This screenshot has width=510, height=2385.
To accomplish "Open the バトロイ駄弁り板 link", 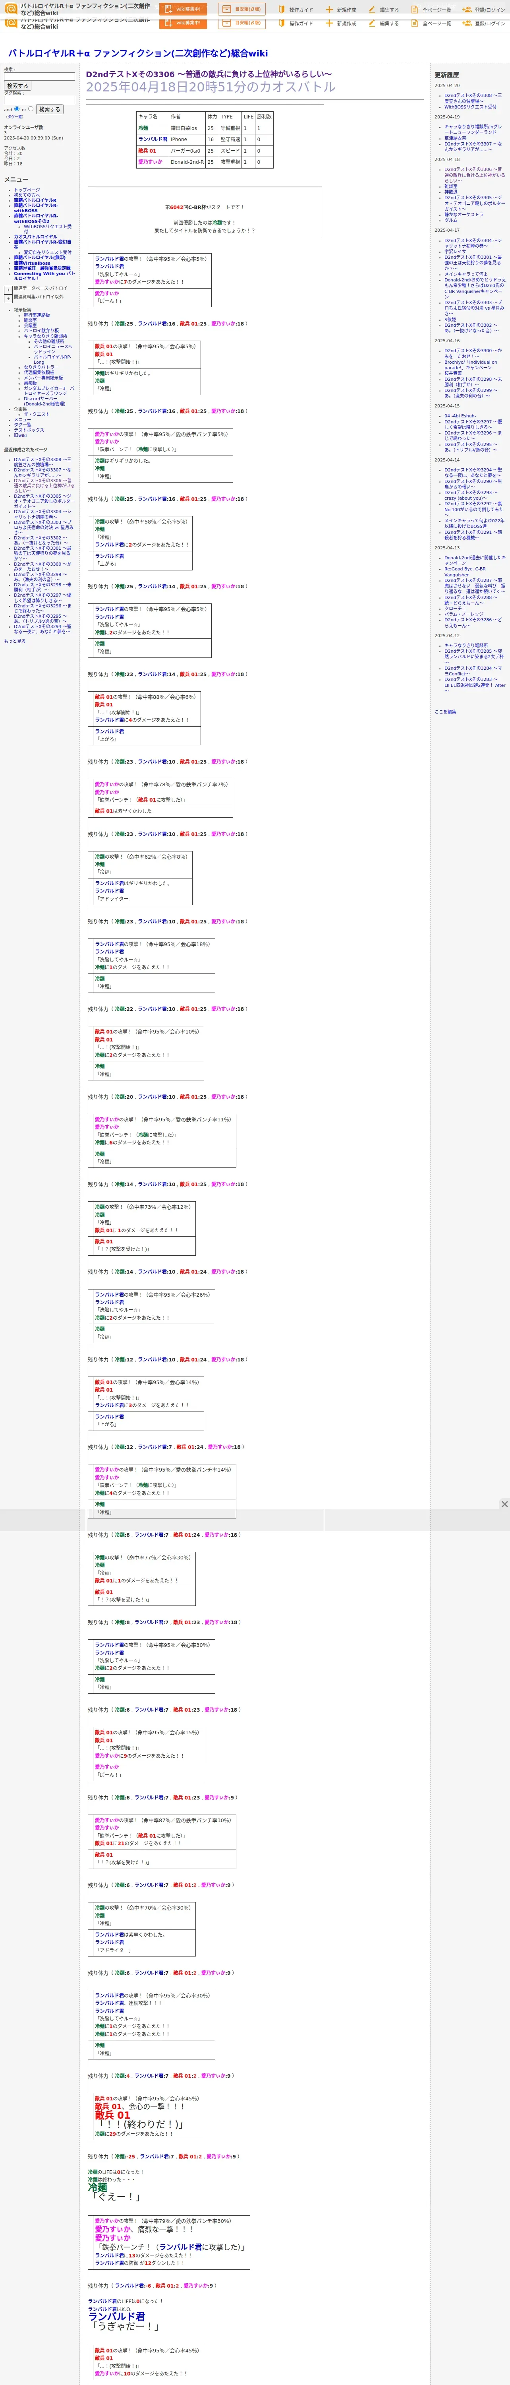I will click(x=41, y=331).
